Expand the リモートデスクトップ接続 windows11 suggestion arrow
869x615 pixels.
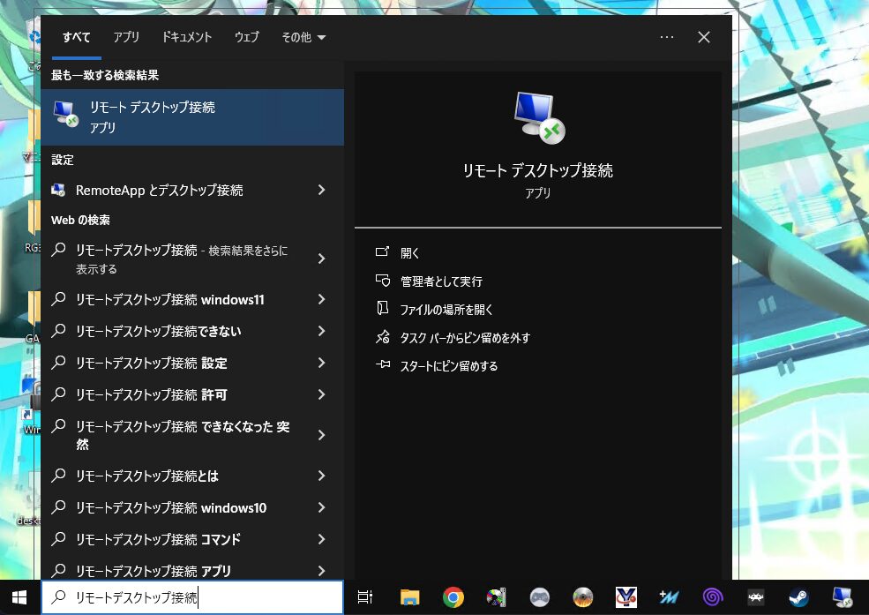(321, 299)
